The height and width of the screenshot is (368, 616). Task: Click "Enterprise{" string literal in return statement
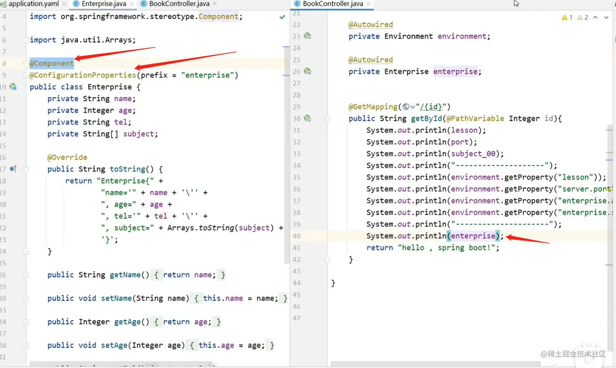click(x=125, y=181)
